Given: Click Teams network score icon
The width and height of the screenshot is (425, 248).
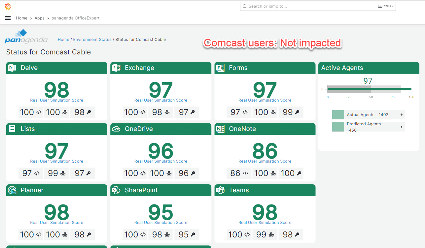Looking at the screenshot, I should point(271,234).
